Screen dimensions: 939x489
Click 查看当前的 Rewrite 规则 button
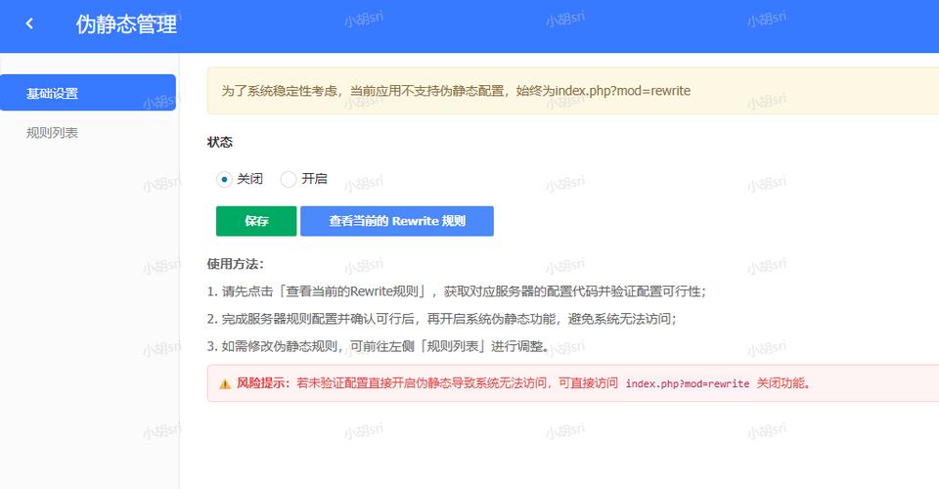[397, 221]
